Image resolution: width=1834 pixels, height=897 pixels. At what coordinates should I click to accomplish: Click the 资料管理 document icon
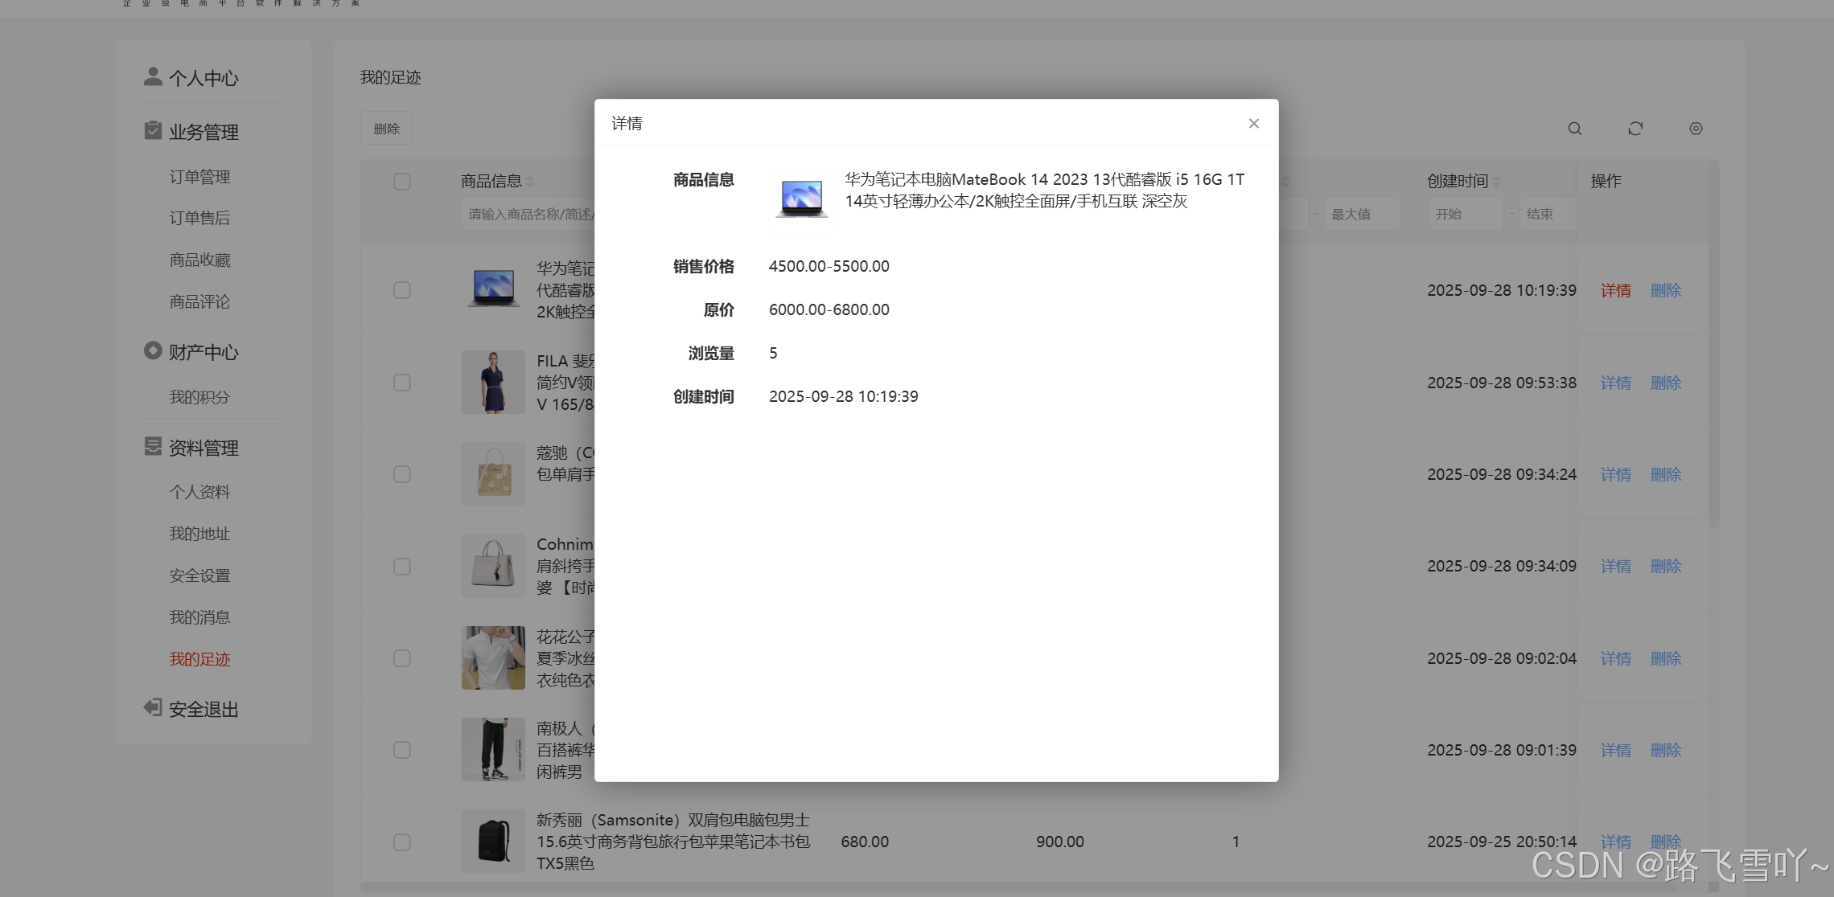(152, 446)
